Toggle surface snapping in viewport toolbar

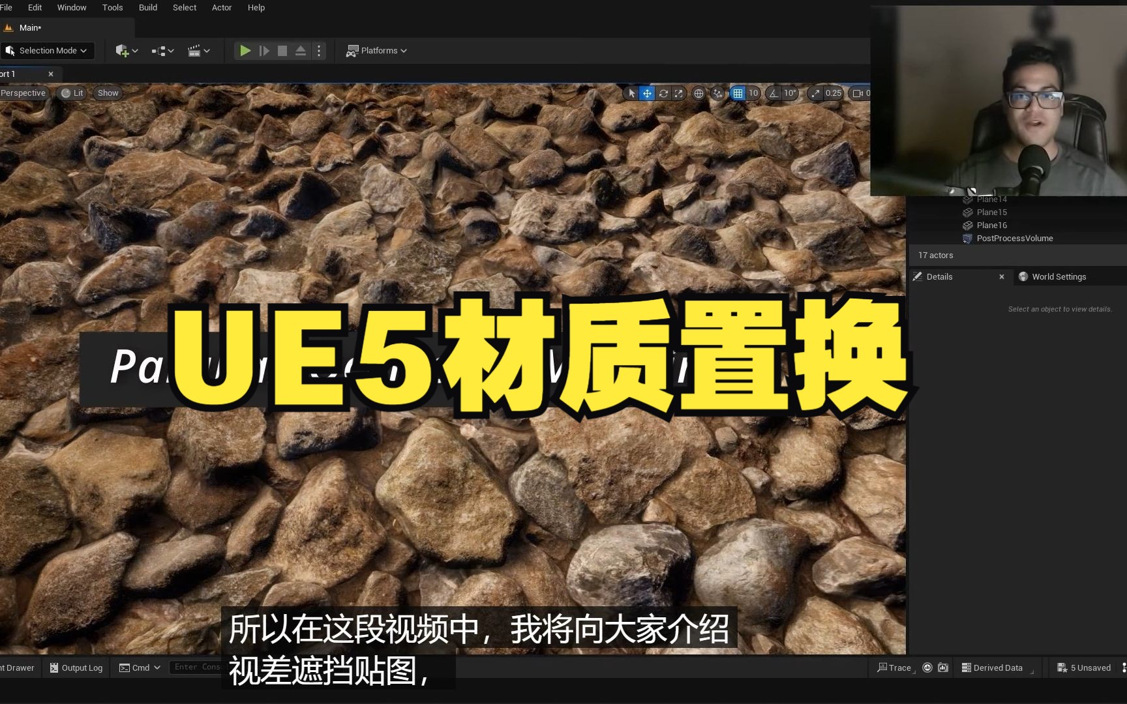tap(717, 93)
